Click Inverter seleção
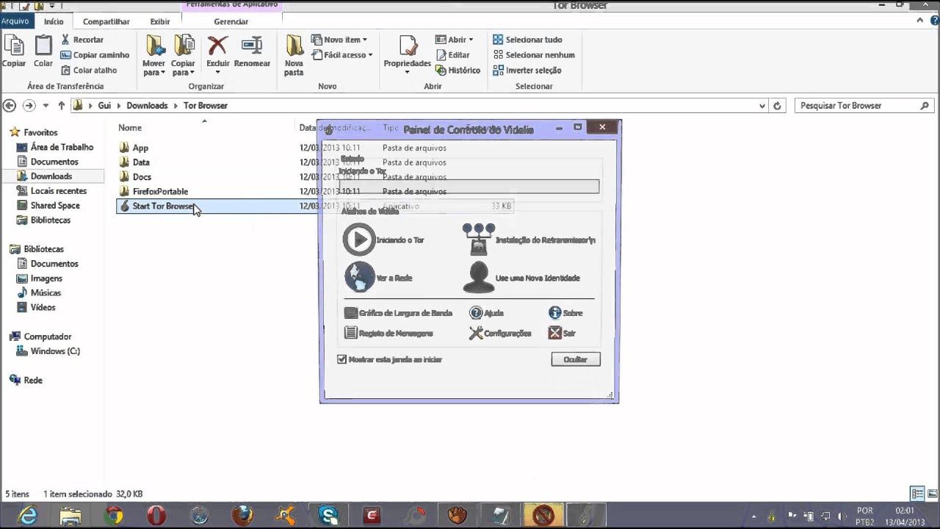 527,71
